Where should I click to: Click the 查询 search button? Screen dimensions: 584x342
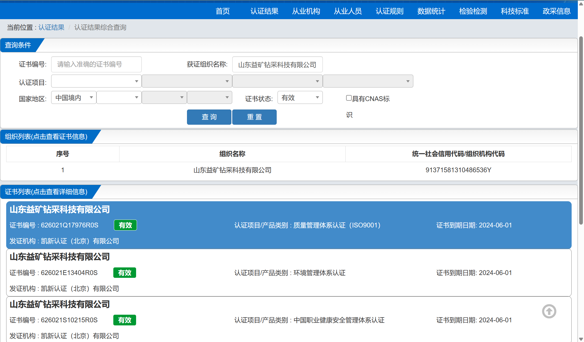click(209, 117)
